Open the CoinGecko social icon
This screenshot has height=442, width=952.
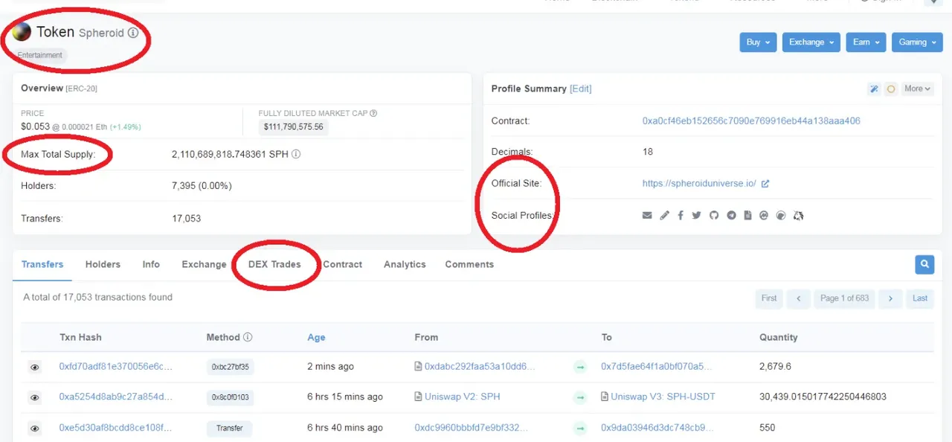point(781,216)
